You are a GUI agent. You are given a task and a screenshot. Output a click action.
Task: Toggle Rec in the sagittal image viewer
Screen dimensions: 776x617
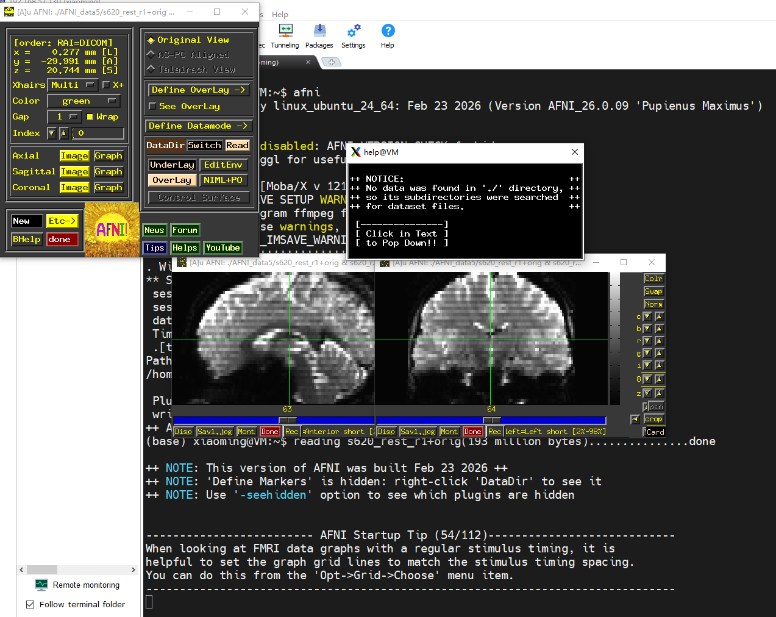[x=292, y=432]
